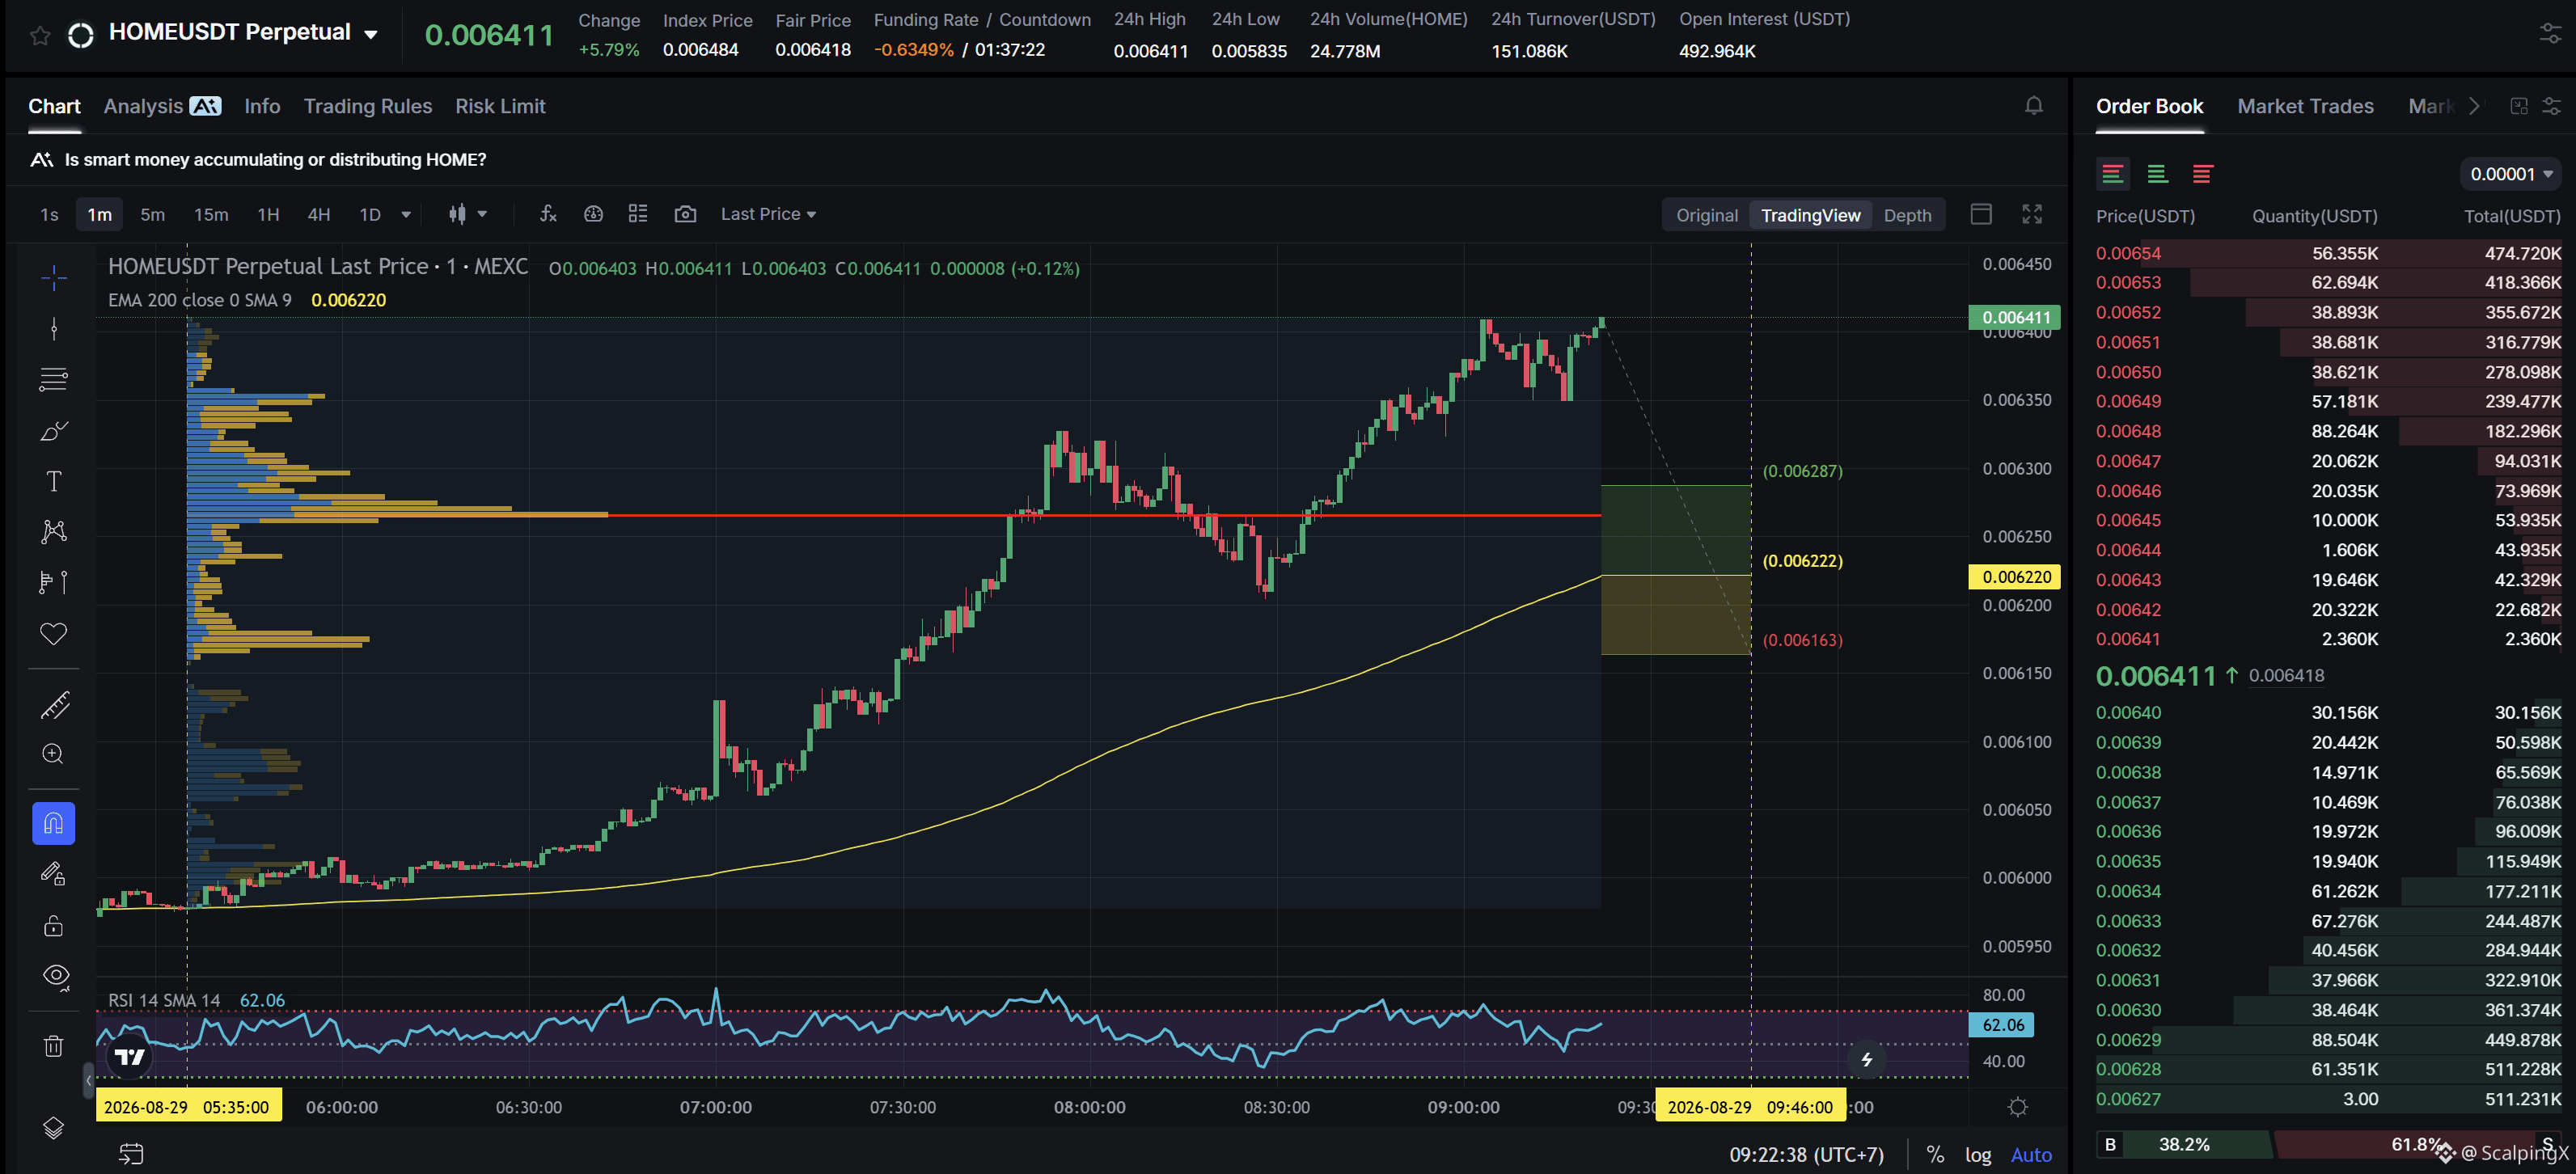2576x1174 pixels.
Task: Show both bids and asks order book
Action: click(2113, 174)
